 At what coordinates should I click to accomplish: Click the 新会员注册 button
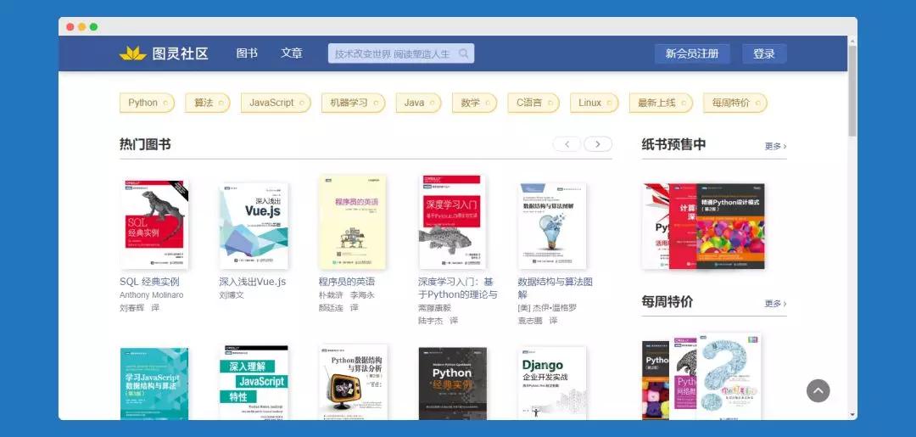coord(692,53)
